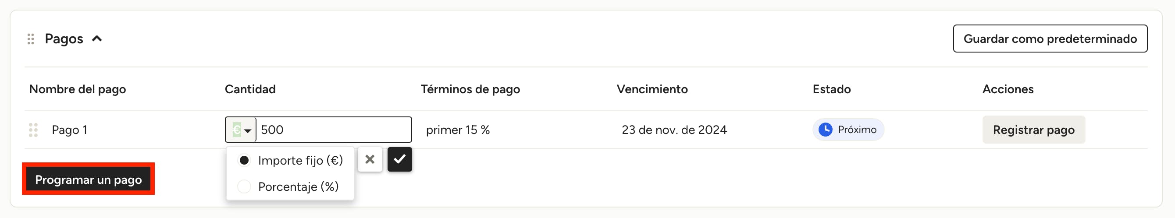The image size is (1175, 218).
Task: Click the Vencimiento column header
Action: 652,89
